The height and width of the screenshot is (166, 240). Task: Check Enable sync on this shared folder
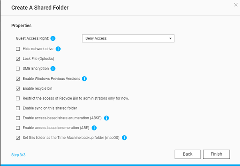coord(18,108)
